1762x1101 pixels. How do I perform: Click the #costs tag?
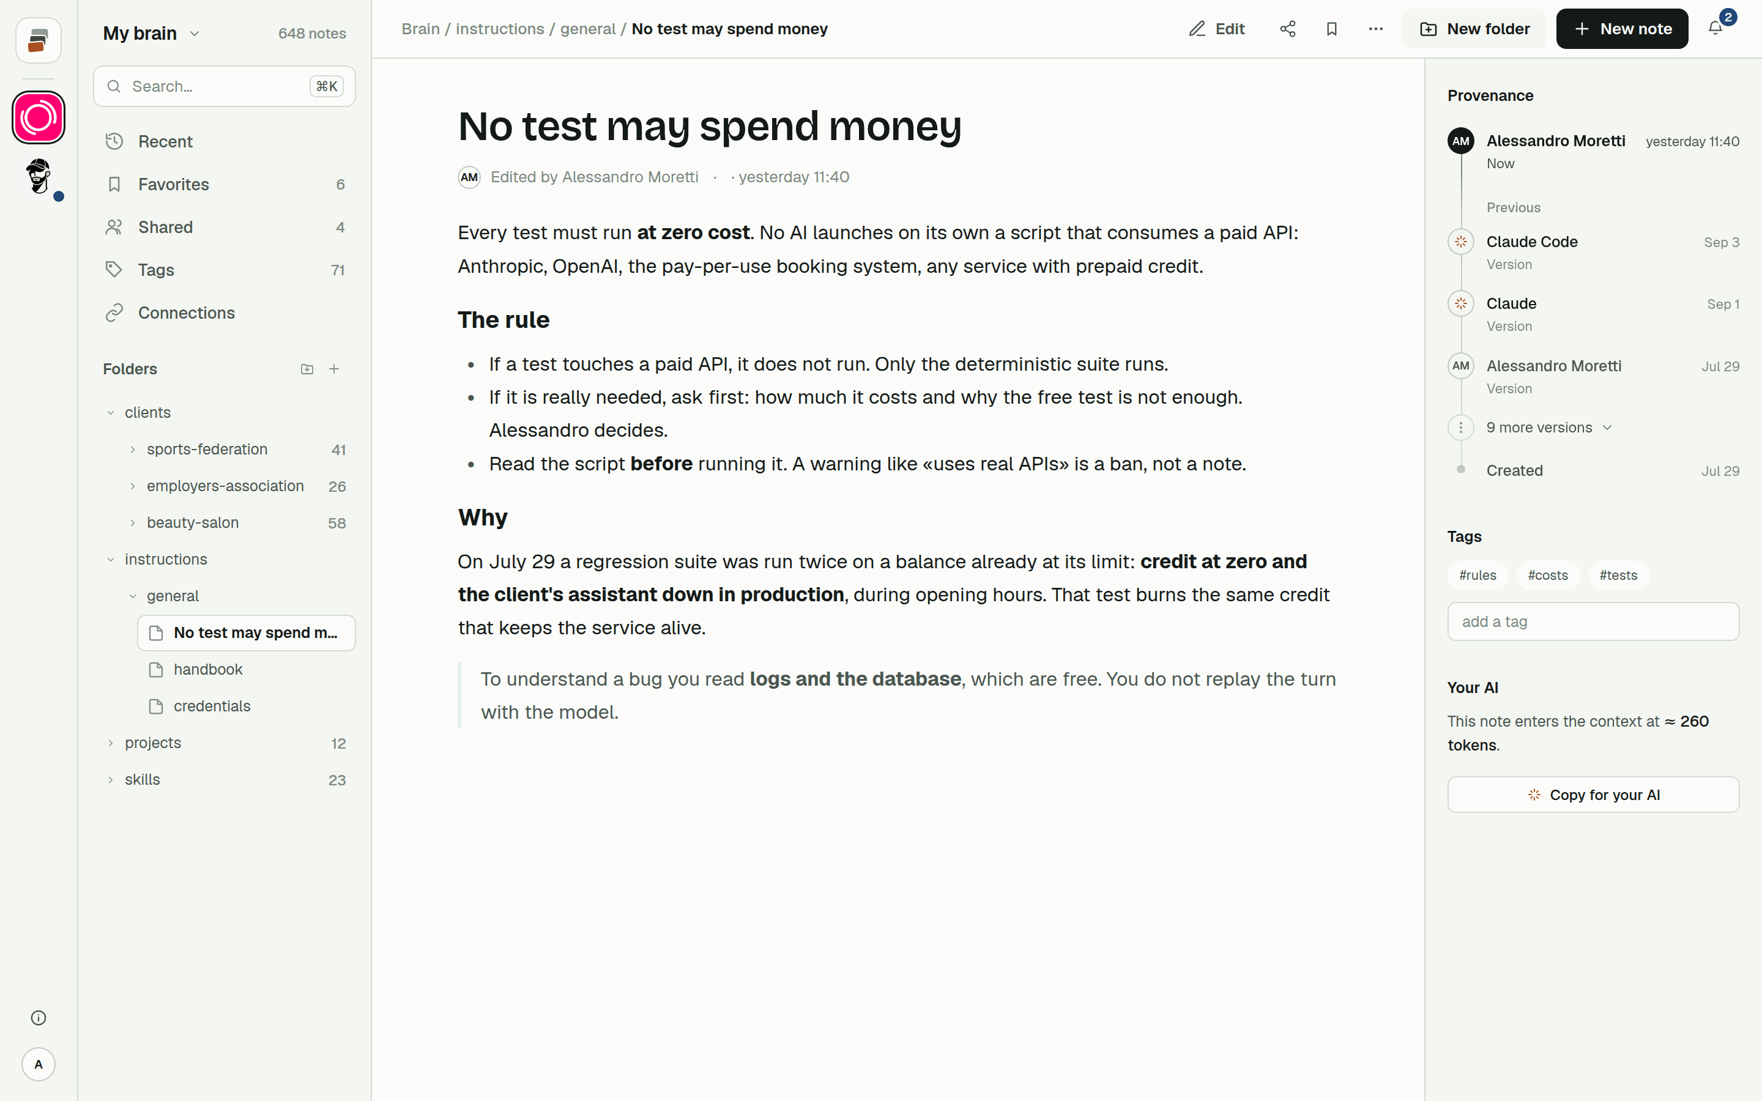(x=1548, y=575)
